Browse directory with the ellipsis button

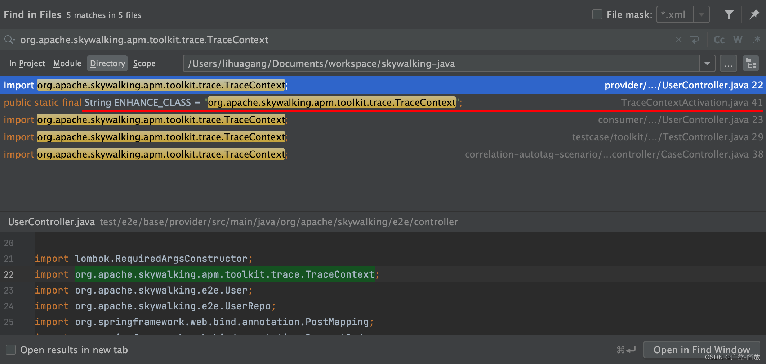click(x=729, y=64)
